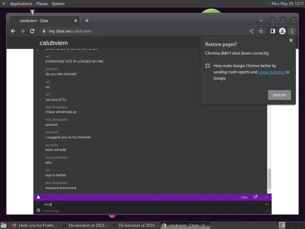Click the message seckret

tap(51, 125)
